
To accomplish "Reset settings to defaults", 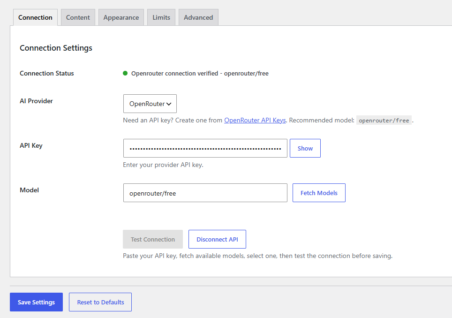I will [x=100, y=302].
